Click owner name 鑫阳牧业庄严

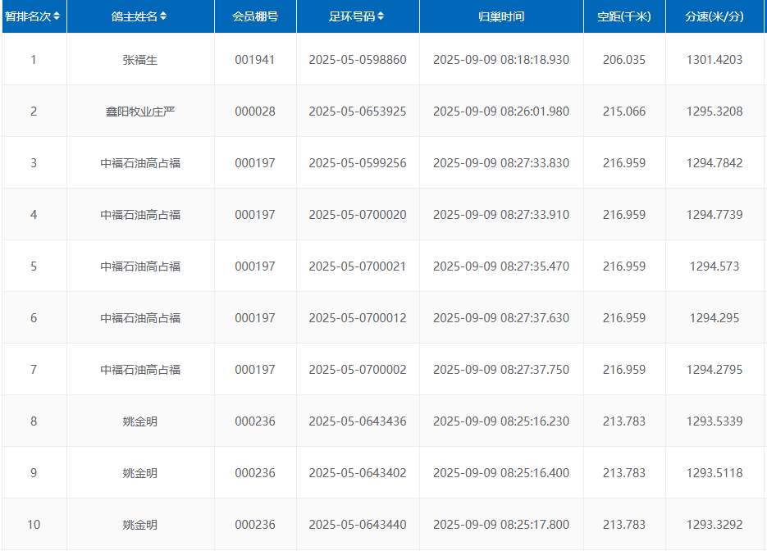coord(140,112)
